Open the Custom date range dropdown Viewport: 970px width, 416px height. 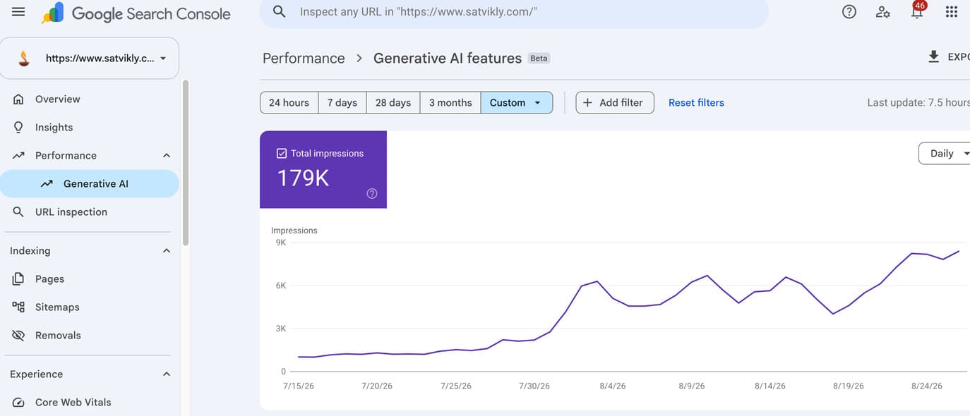coord(517,102)
